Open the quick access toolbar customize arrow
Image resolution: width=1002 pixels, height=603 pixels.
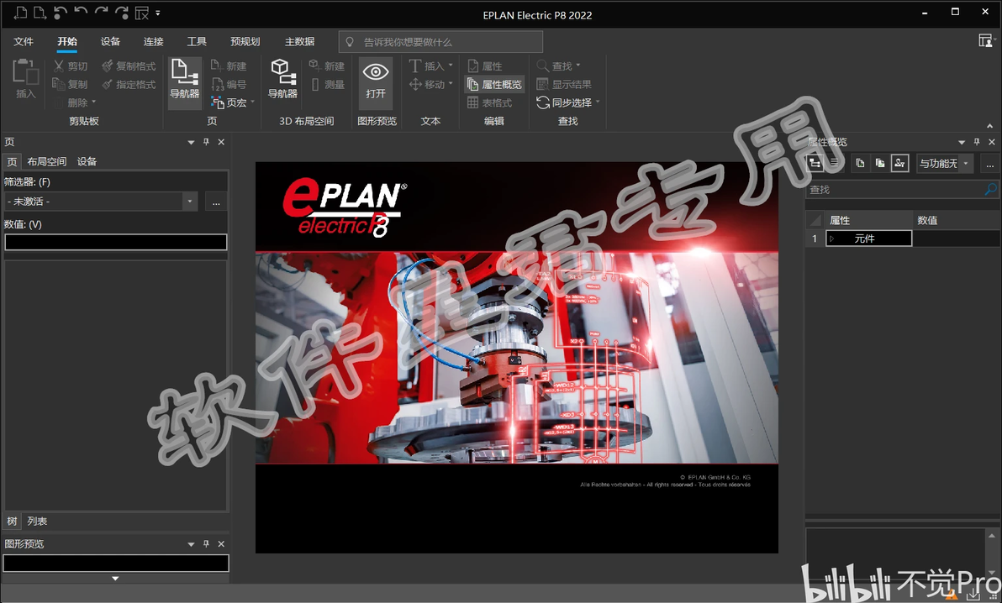[x=158, y=13]
